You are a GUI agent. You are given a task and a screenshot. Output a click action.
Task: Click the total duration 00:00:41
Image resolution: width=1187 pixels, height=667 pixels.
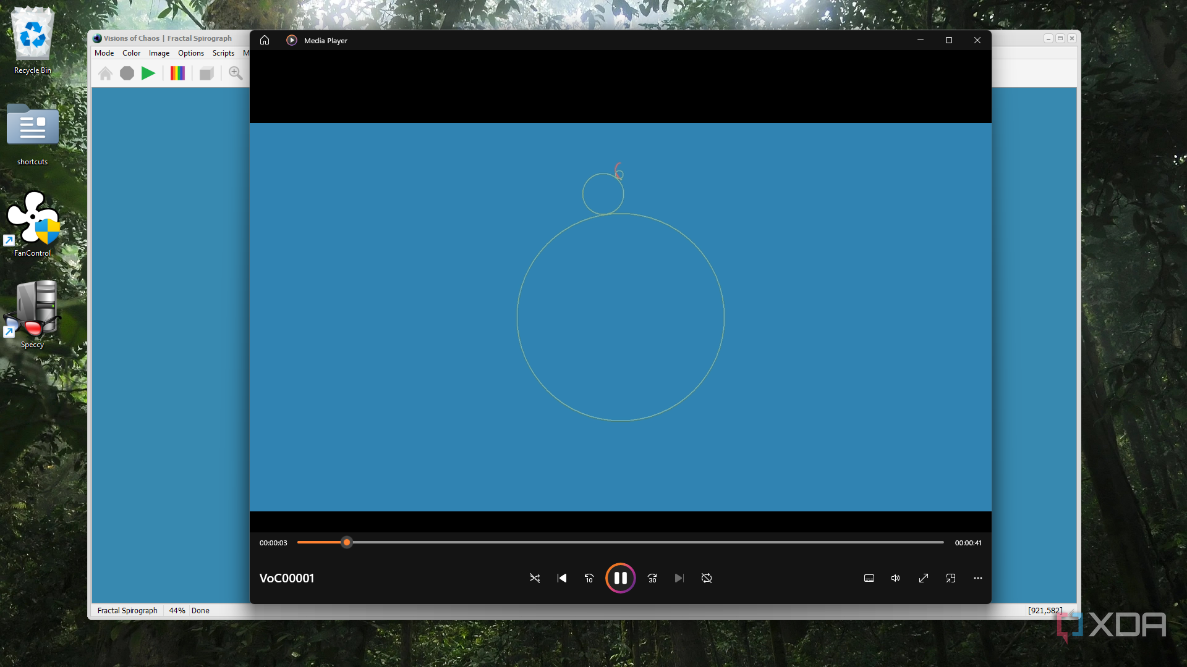(x=968, y=543)
